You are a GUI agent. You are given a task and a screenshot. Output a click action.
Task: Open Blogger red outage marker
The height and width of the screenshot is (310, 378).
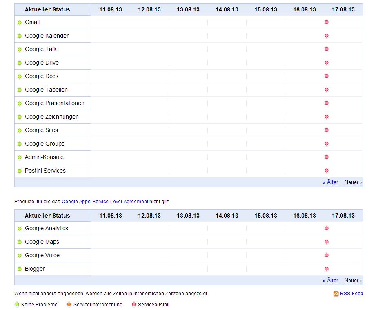(x=327, y=269)
